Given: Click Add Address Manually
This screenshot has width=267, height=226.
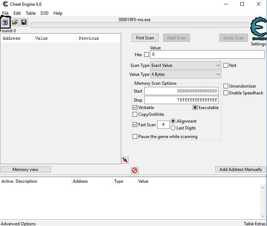Looking at the screenshot, I should click(x=241, y=169).
